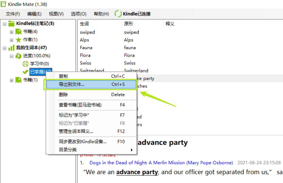Screen dimensions: 283x183
Task: Collapse the 进度(100.0%) tree node
Action: (x=11, y=56)
